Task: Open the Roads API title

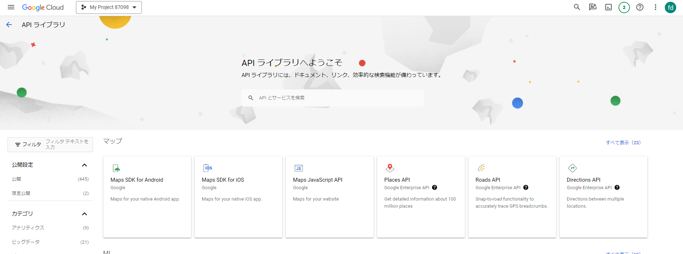Action: [x=488, y=180]
